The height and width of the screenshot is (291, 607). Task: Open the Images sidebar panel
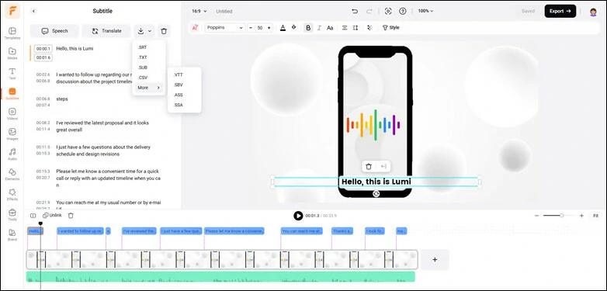pos(12,133)
